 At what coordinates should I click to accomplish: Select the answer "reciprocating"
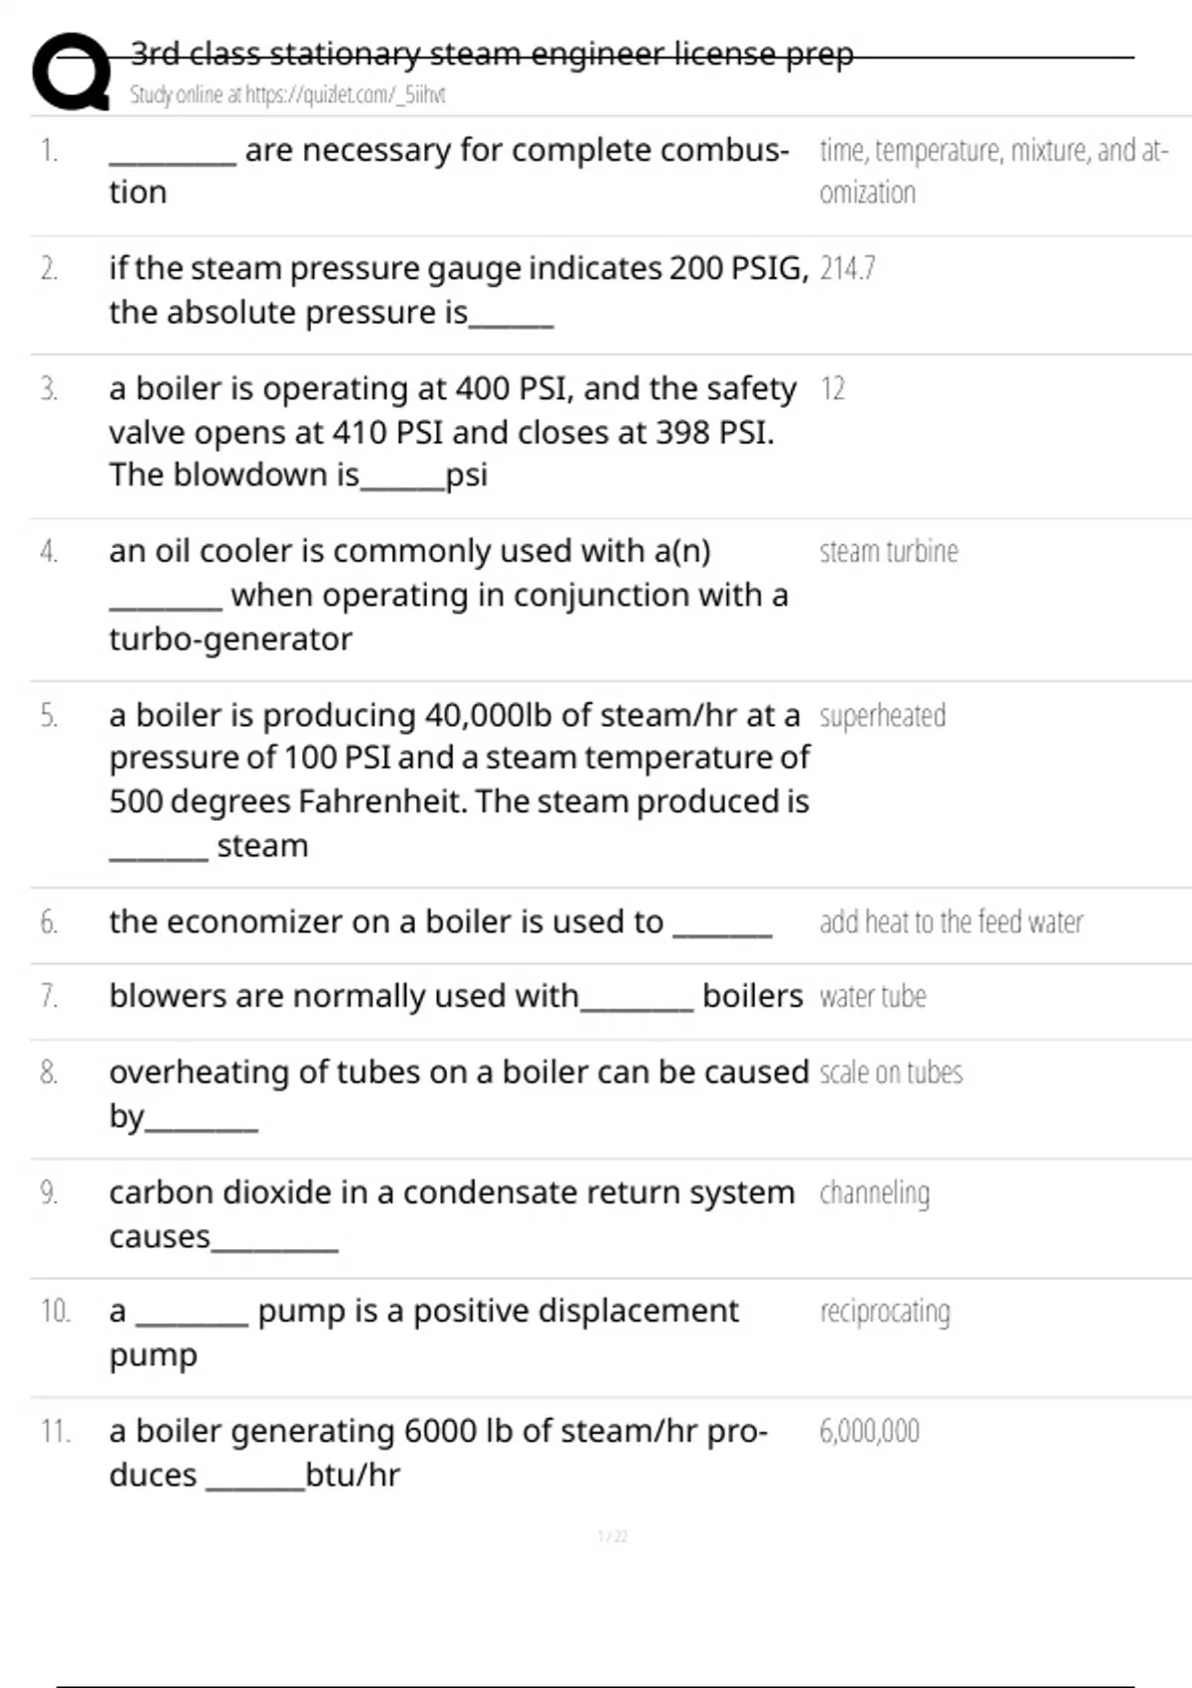coord(884,1313)
